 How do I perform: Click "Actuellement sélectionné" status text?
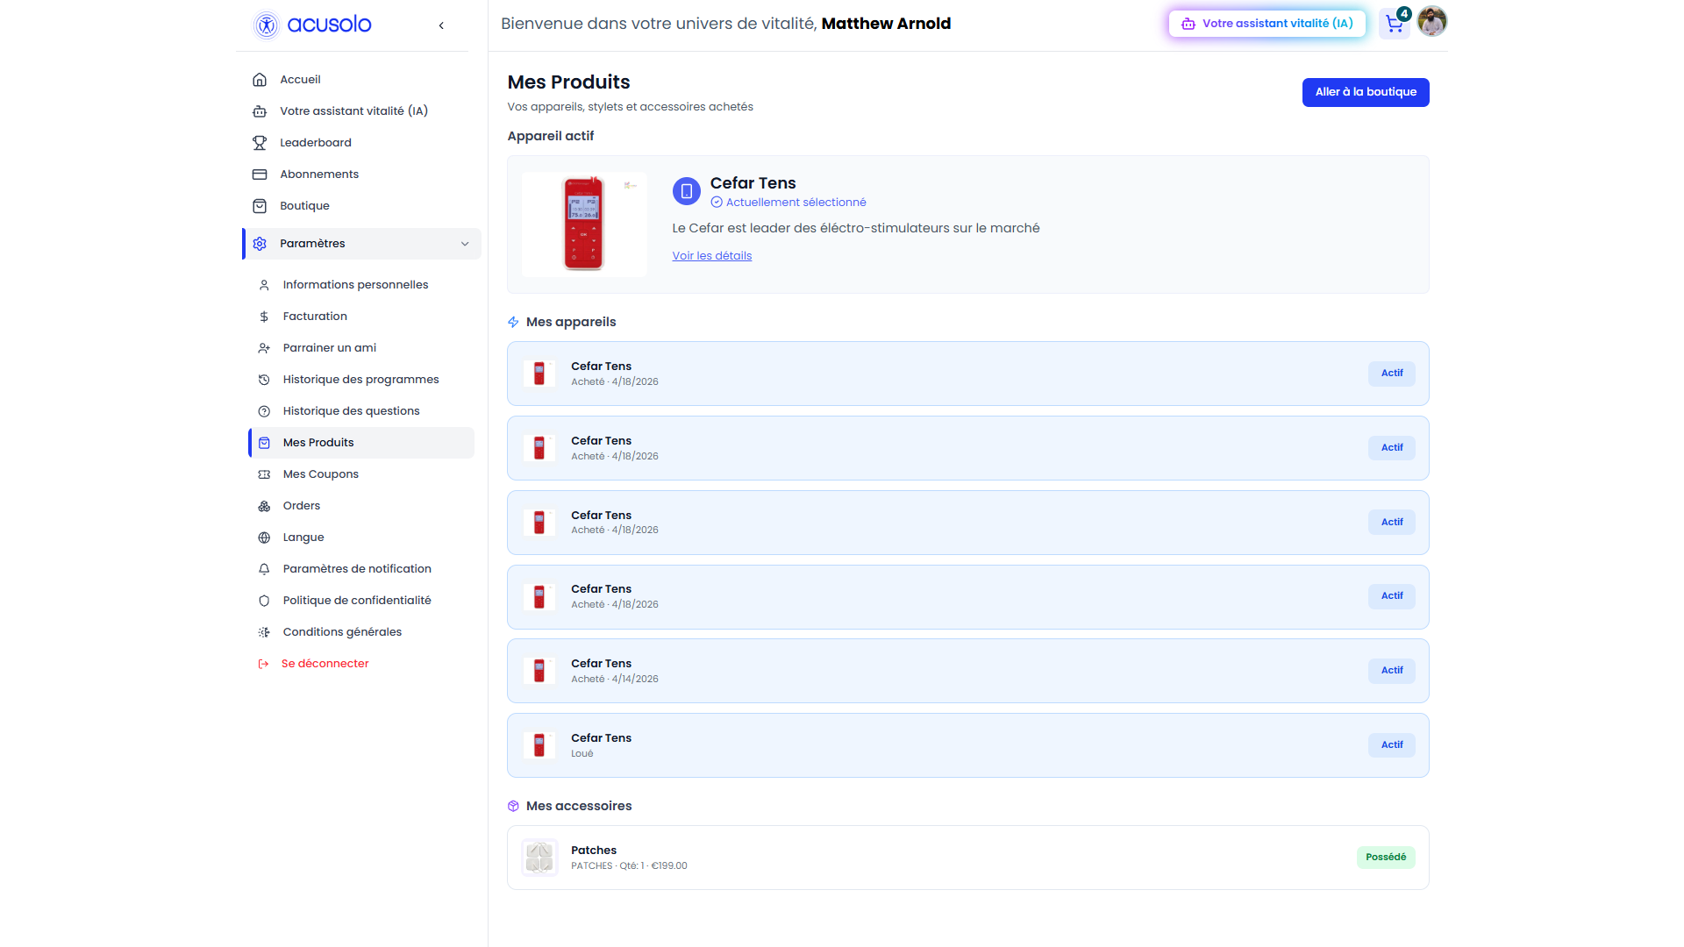point(796,203)
